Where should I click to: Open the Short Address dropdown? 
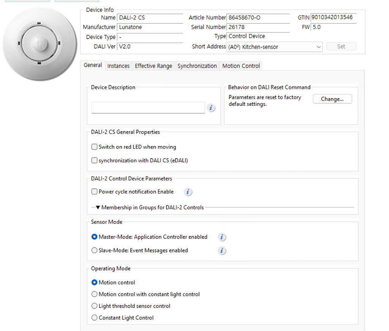click(x=318, y=47)
